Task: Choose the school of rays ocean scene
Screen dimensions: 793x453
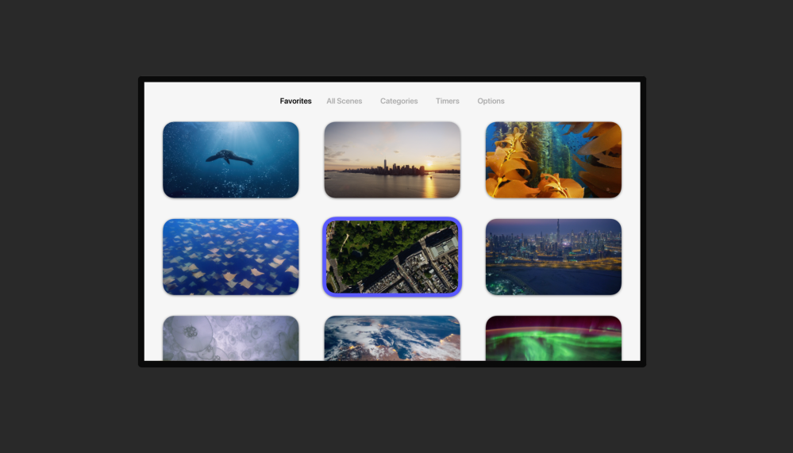Action: tap(230, 257)
